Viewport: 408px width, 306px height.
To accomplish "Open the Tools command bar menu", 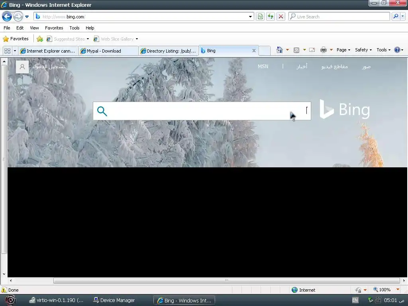I will coord(384,50).
